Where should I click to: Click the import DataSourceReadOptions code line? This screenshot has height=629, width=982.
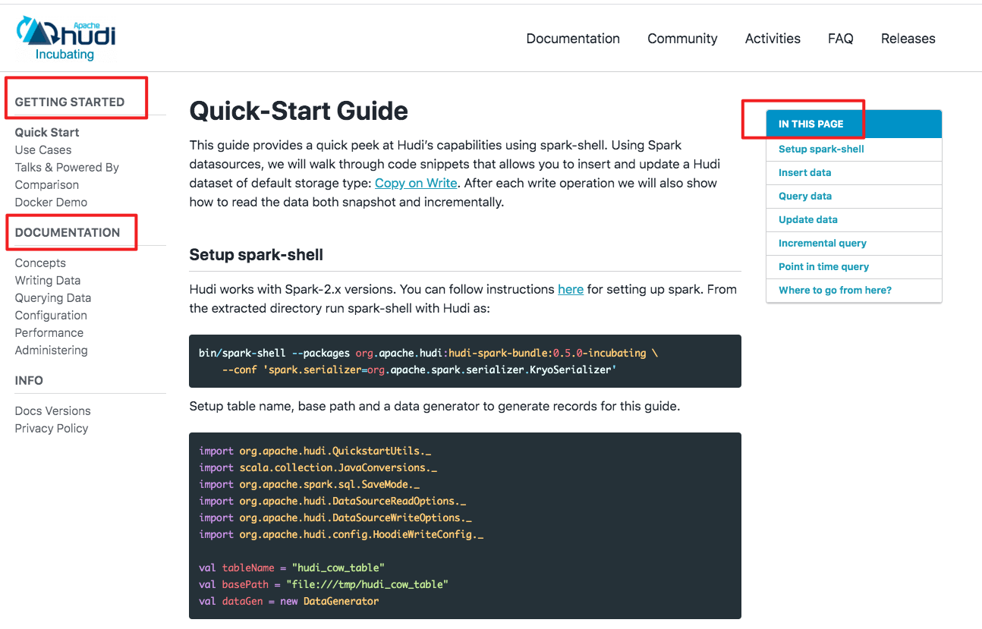coord(332,501)
